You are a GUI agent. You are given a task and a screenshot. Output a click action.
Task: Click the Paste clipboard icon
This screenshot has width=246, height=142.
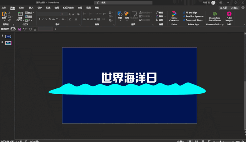pyautogui.click(x=4, y=14)
